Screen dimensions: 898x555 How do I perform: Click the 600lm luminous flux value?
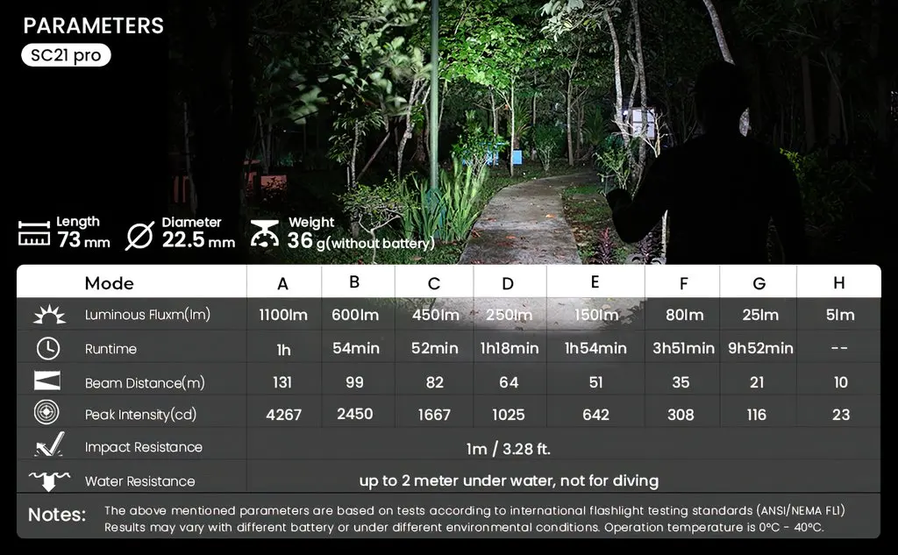click(x=355, y=315)
